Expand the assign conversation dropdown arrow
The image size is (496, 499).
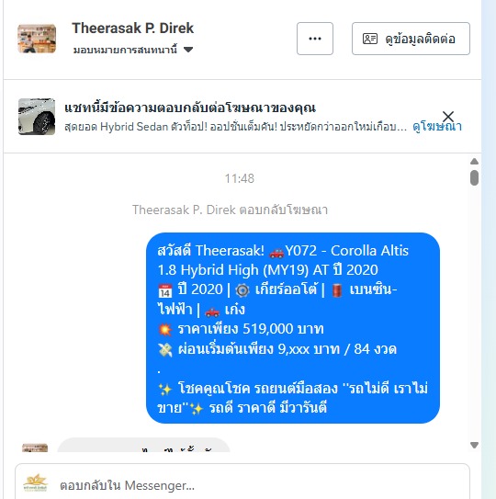pos(188,50)
